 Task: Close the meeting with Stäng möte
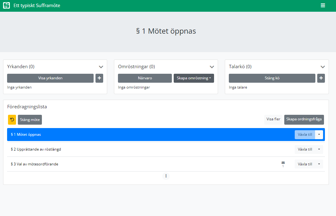(x=30, y=120)
